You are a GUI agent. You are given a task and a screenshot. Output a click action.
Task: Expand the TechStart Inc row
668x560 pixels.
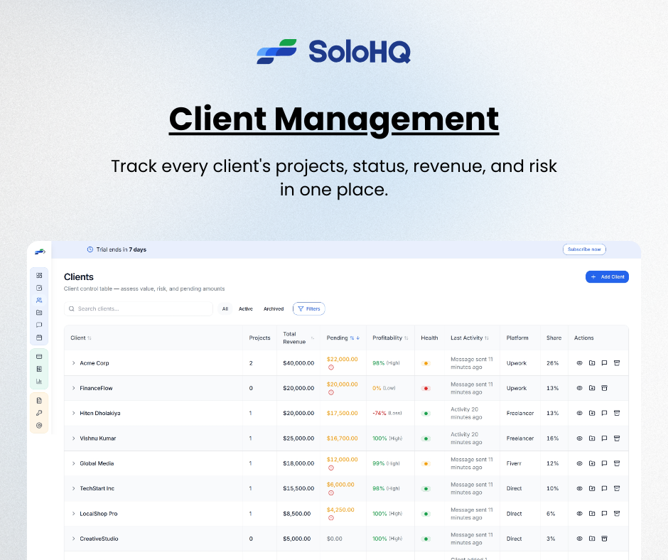[73, 488]
